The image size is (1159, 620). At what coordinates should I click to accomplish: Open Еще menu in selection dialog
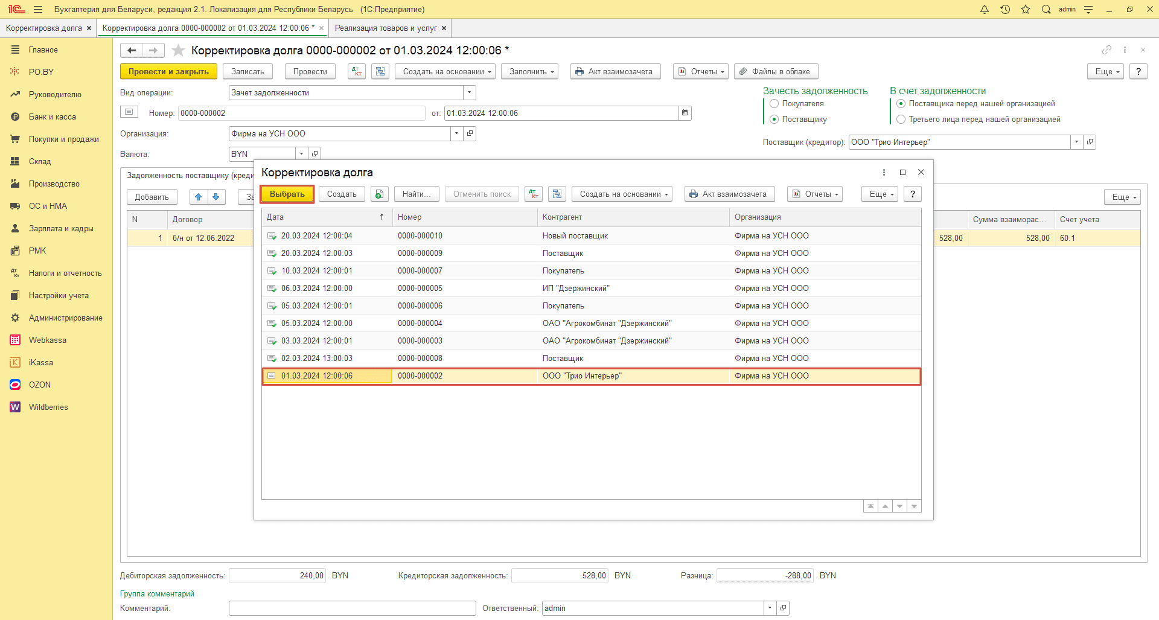click(880, 194)
